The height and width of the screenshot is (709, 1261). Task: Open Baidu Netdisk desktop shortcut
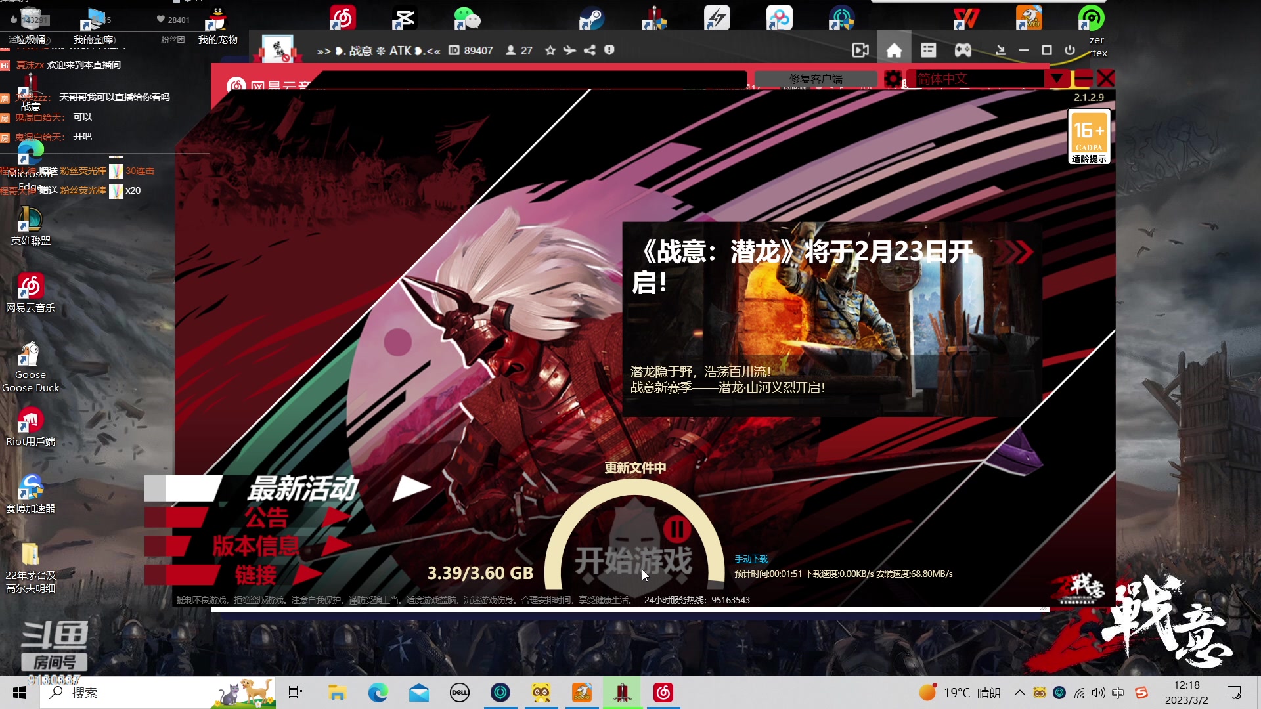click(779, 18)
